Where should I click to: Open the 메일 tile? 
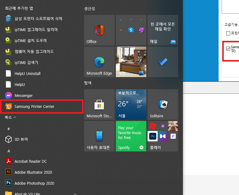[x=163, y=30]
